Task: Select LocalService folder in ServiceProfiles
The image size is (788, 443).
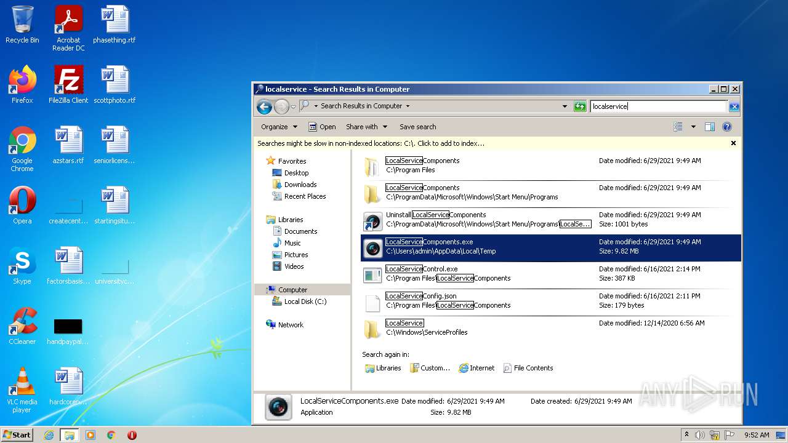Action: pos(551,328)
